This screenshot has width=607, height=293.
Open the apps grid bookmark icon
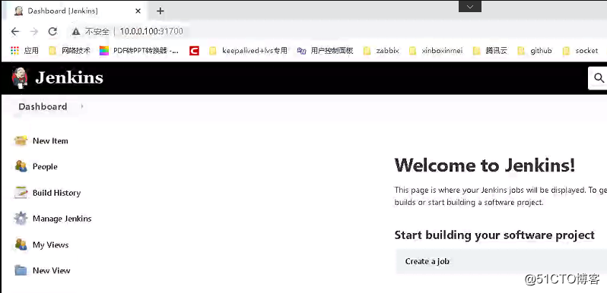(x=14, y=51)
